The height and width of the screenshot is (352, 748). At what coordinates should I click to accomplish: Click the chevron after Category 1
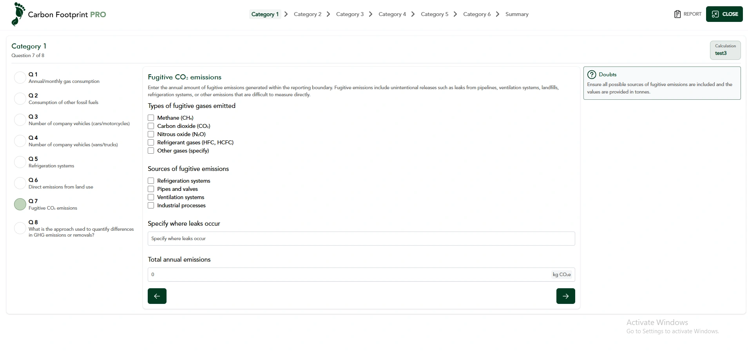pos(286,14)
